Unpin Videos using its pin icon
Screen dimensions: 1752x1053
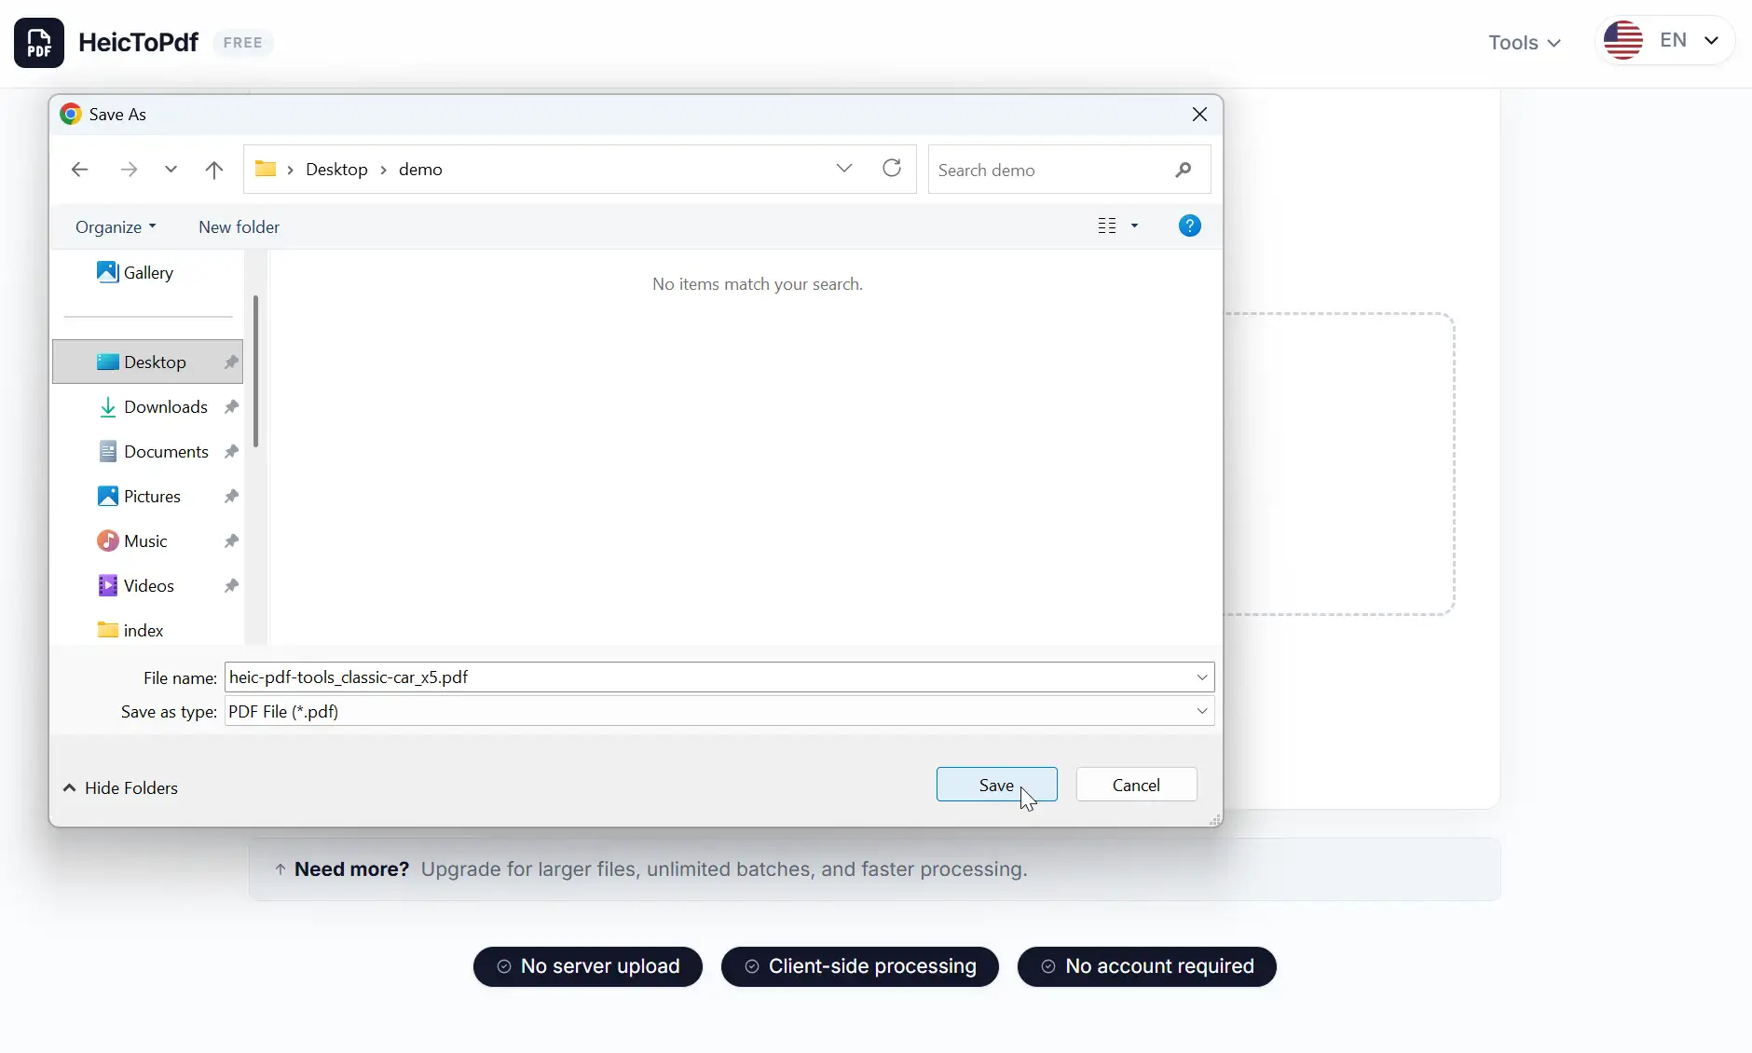pyautogui.click(x=231, y=585)
